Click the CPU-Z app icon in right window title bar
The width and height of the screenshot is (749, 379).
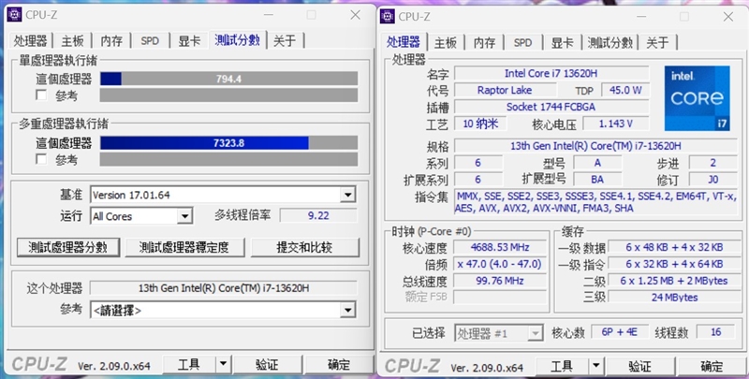[388, 16]
